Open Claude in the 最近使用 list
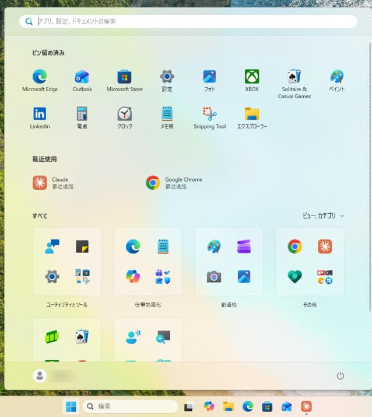Screen dimensions: 372x417 click(x=53, y=183)
